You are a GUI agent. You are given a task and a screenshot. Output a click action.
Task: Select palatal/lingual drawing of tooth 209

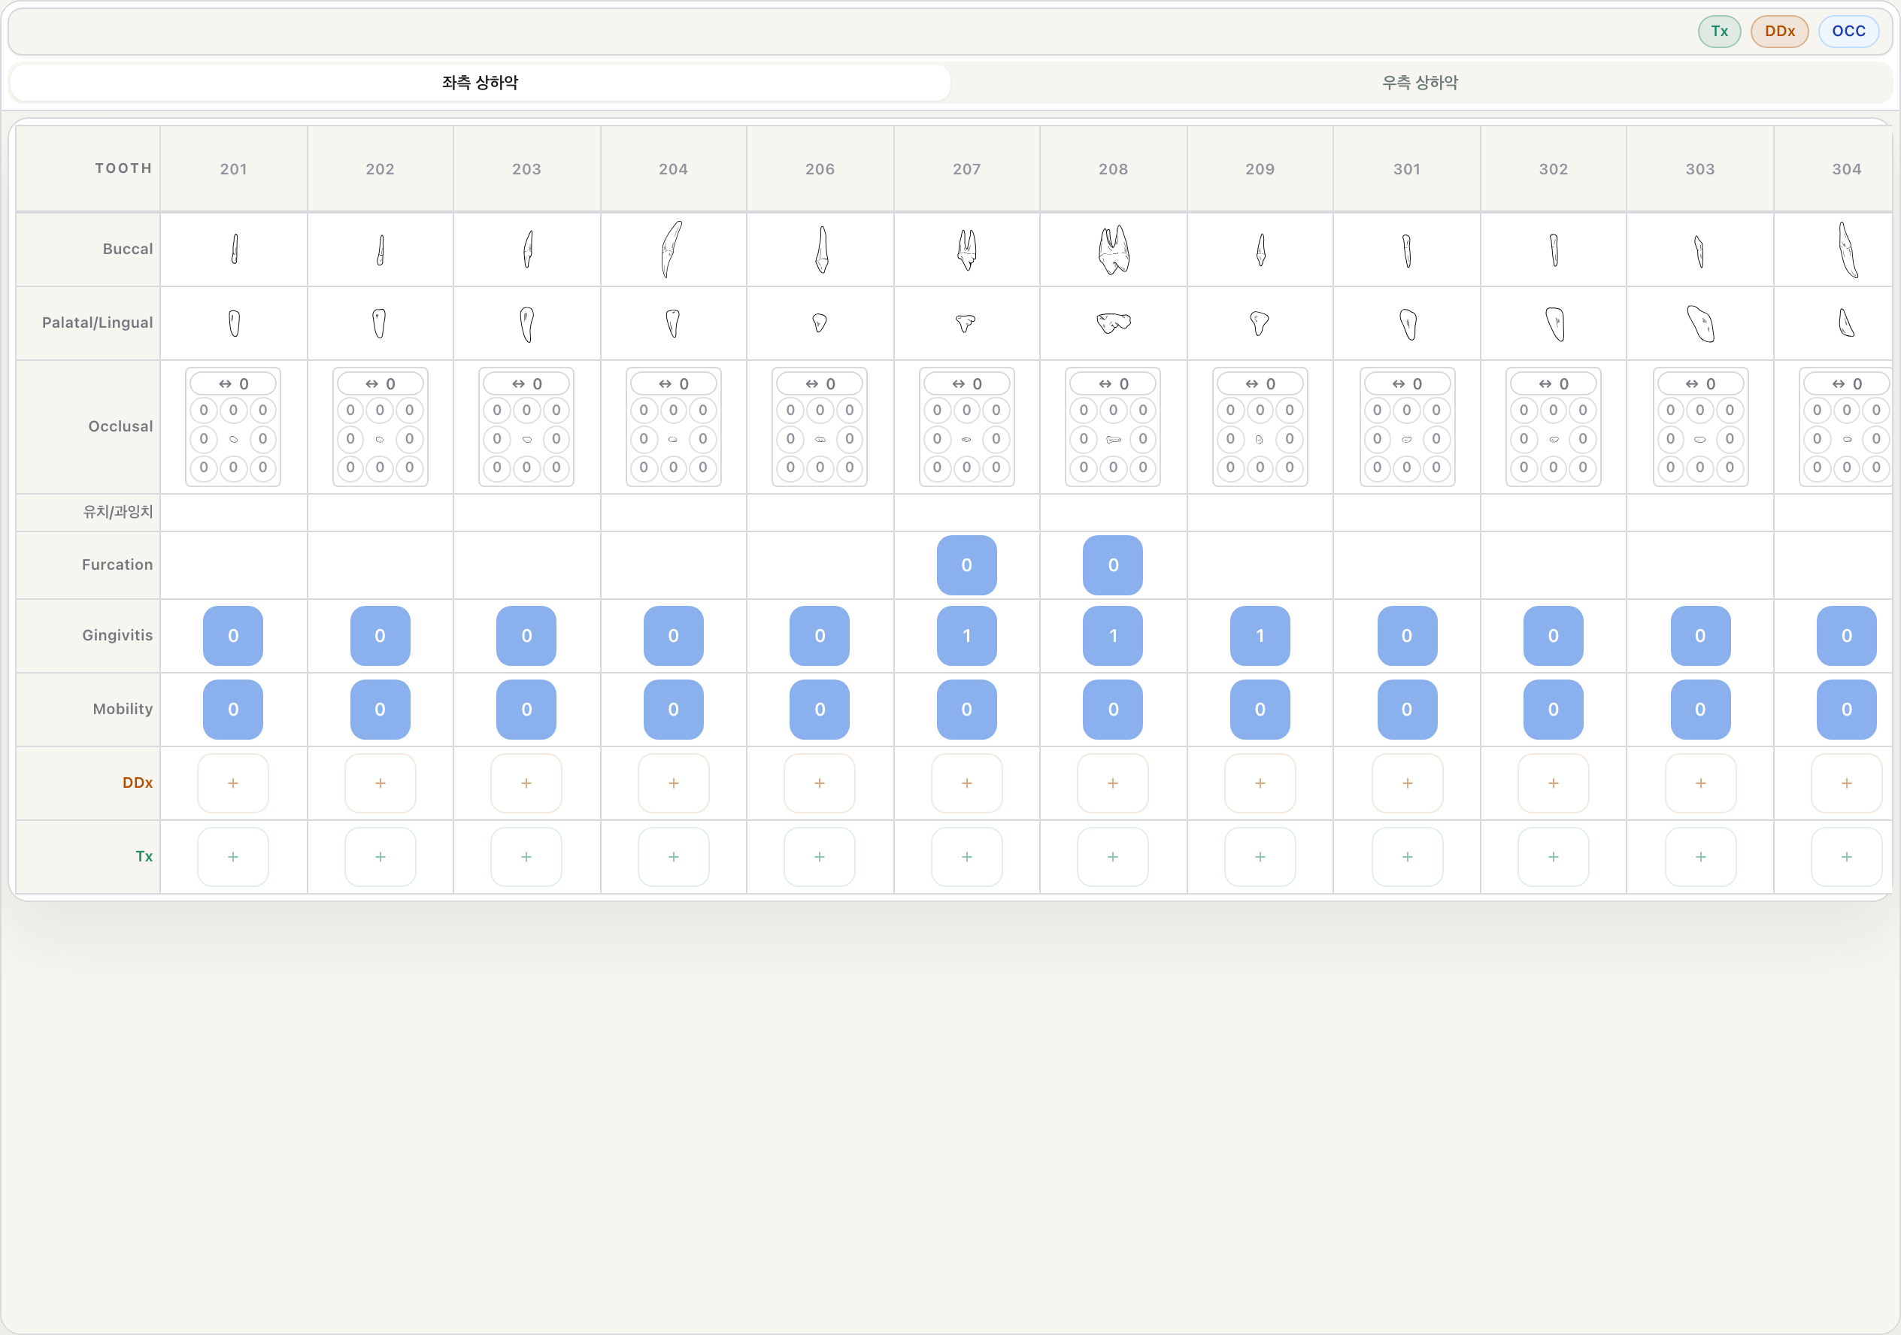1260,322
